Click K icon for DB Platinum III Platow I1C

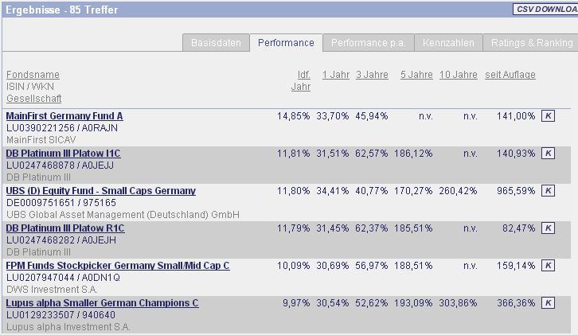548,154
